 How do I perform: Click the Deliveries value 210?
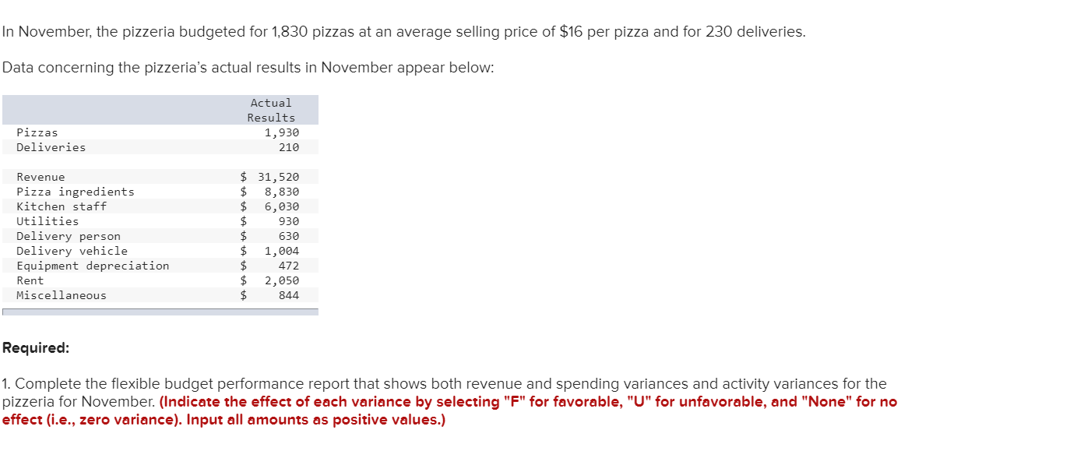289,147
